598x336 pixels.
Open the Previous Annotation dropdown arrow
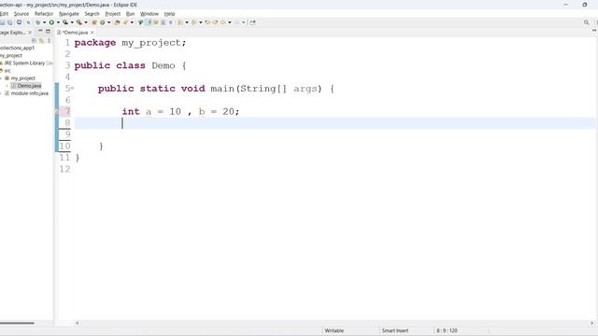pos(201,22)
